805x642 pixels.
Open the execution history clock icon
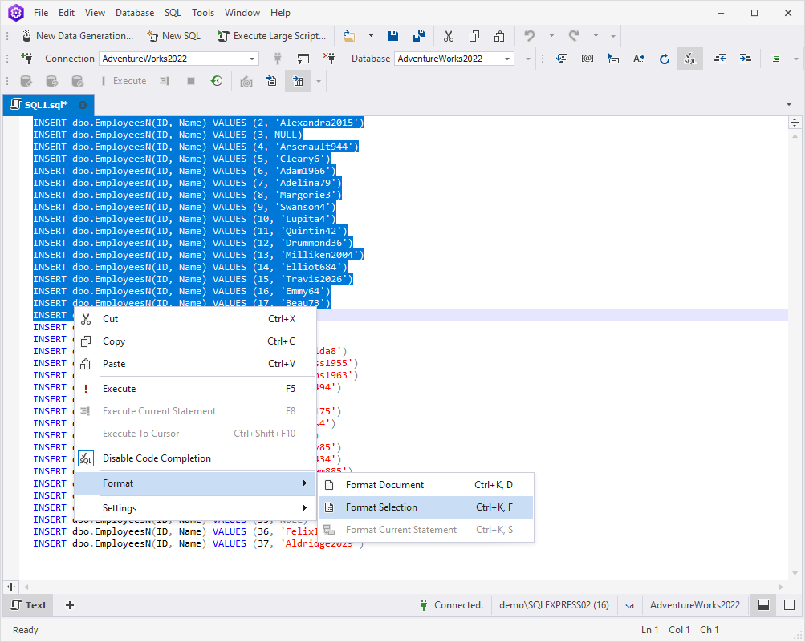(217, 81)
